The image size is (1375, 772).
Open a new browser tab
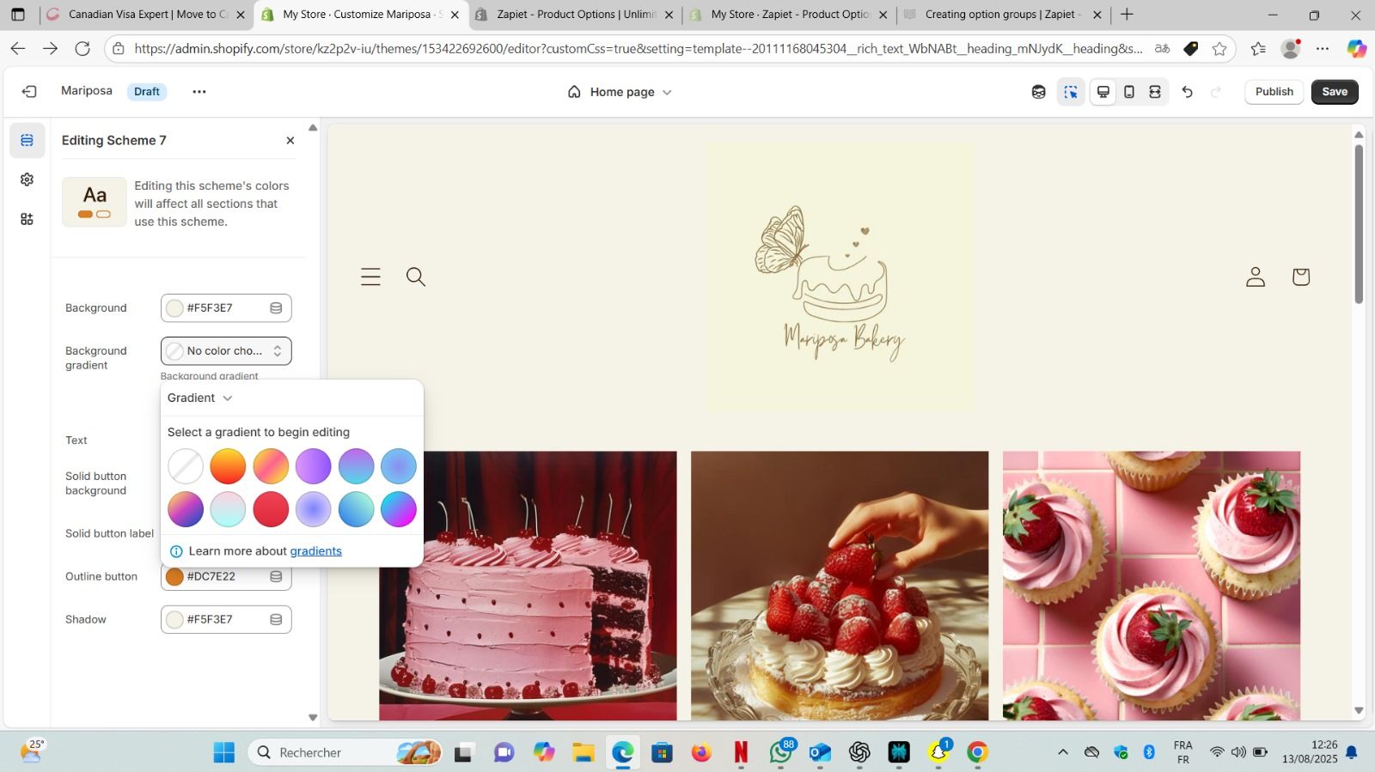tap(1127, 15)
